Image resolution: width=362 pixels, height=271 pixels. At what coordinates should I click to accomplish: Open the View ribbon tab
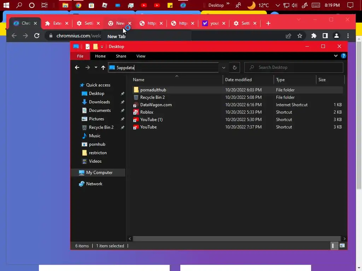[x=141, y=56]
